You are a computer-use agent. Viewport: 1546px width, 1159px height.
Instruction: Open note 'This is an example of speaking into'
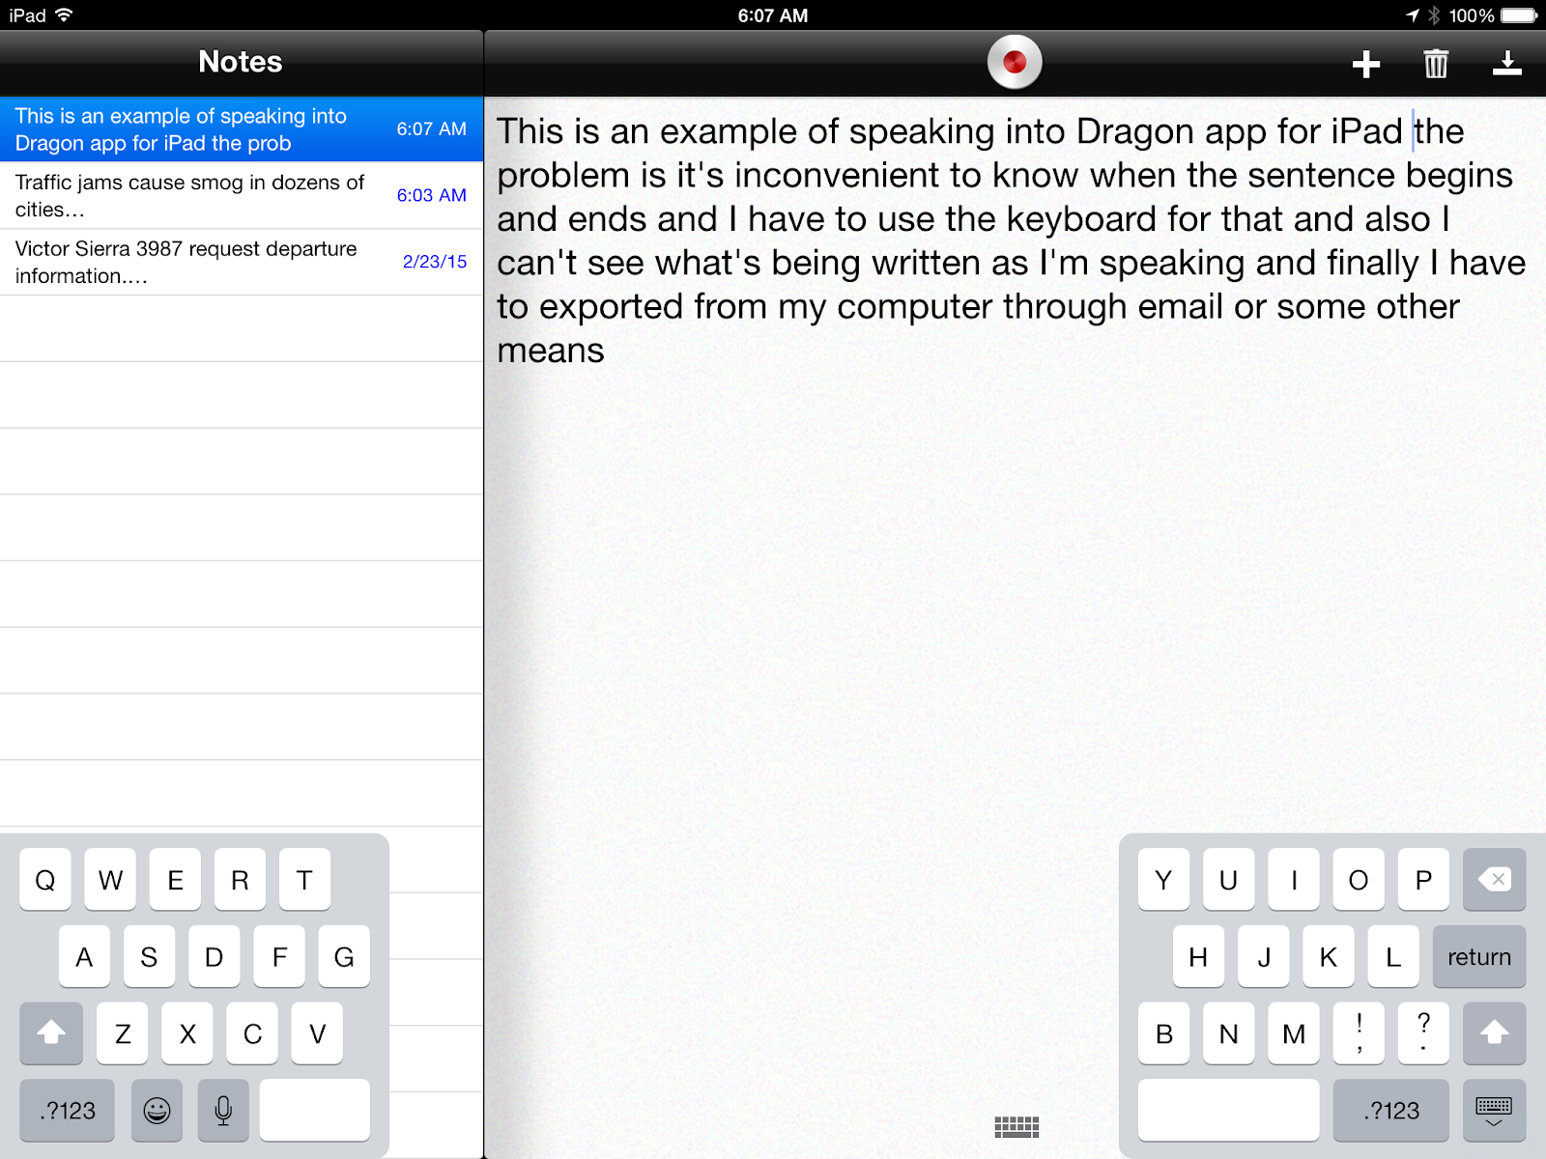coord(242,129)
